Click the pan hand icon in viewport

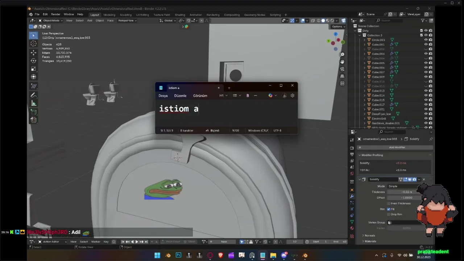click(342, 62)
